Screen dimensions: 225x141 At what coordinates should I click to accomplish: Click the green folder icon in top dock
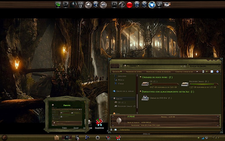[59, 5]
